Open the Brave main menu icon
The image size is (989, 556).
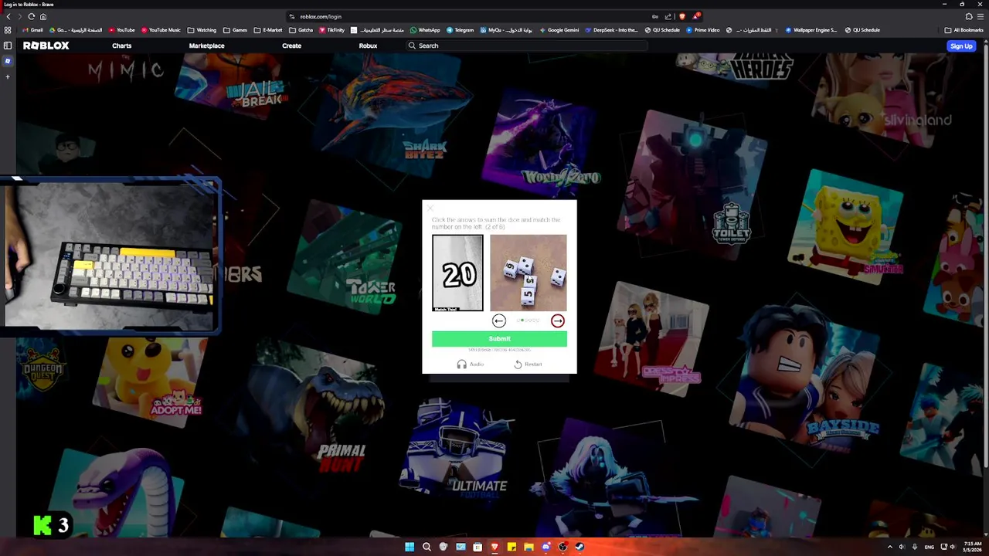(x=981, y=16)
